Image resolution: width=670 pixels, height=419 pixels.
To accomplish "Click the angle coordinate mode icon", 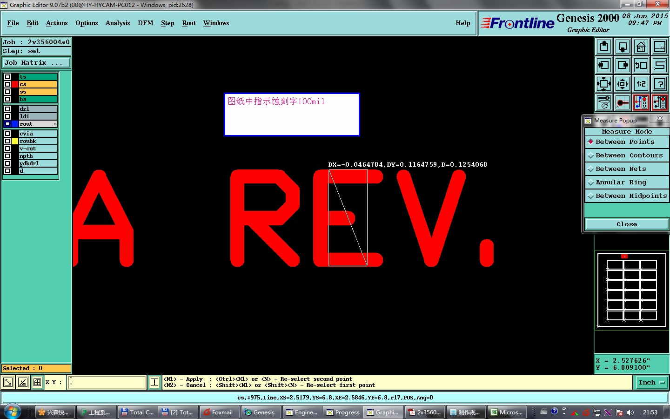I will pos(22,383).
